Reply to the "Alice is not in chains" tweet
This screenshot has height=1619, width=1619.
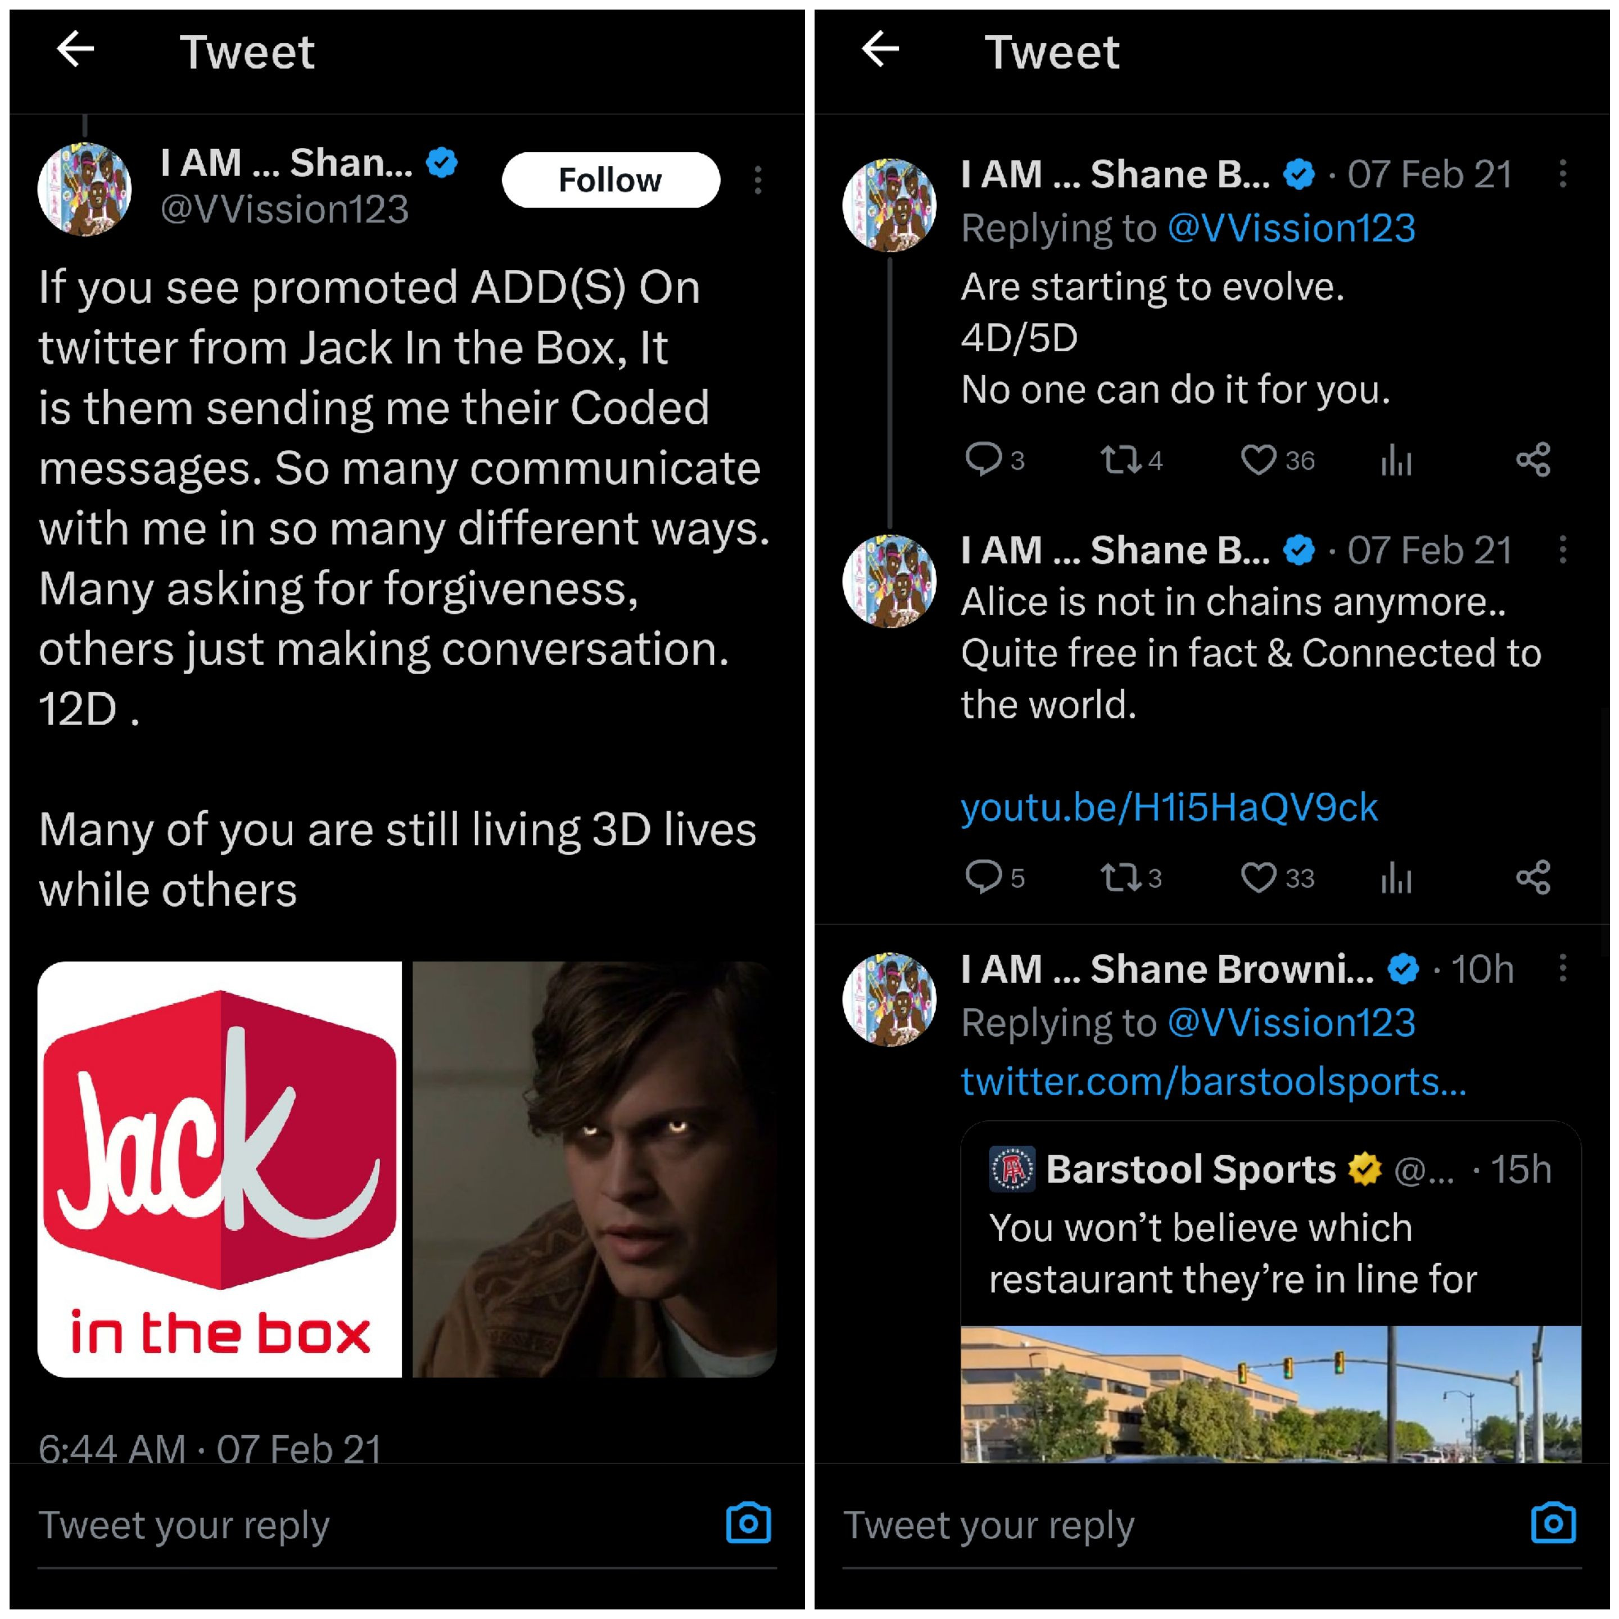point(983,876)
